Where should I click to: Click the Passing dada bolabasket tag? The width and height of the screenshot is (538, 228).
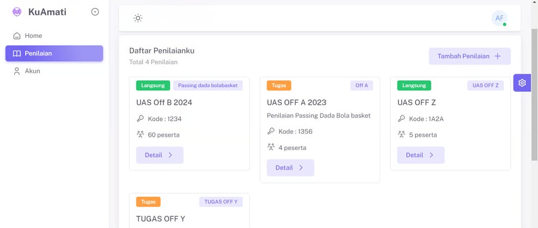[208, 85]
